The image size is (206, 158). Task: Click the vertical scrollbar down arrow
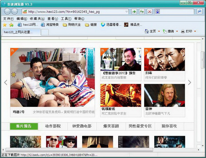[x=203, y=146]
